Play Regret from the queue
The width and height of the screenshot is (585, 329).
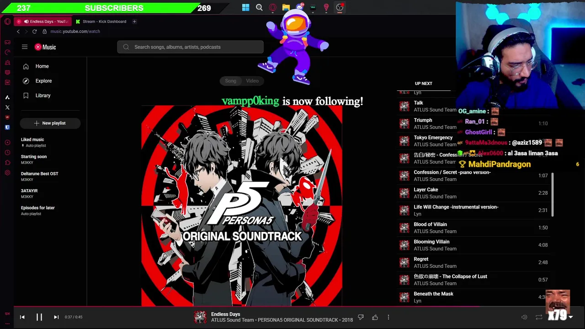(473, 262)
